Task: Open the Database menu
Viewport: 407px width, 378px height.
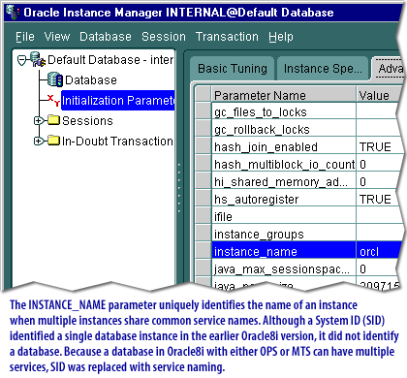Action: click(106, 37)
